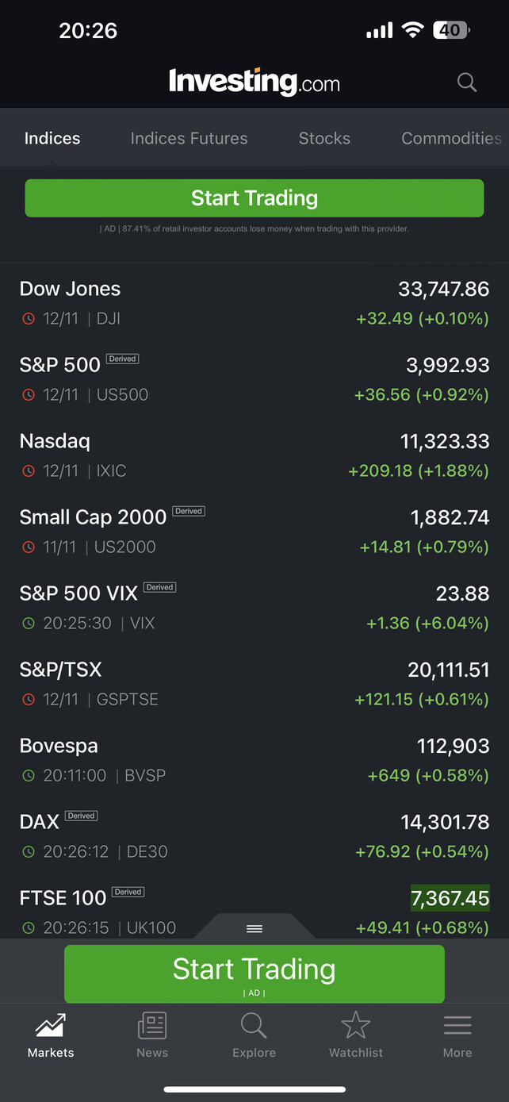Tap the Investing.com logo
The width and height of the screenshot is (509, 1102).
point(254,82)
